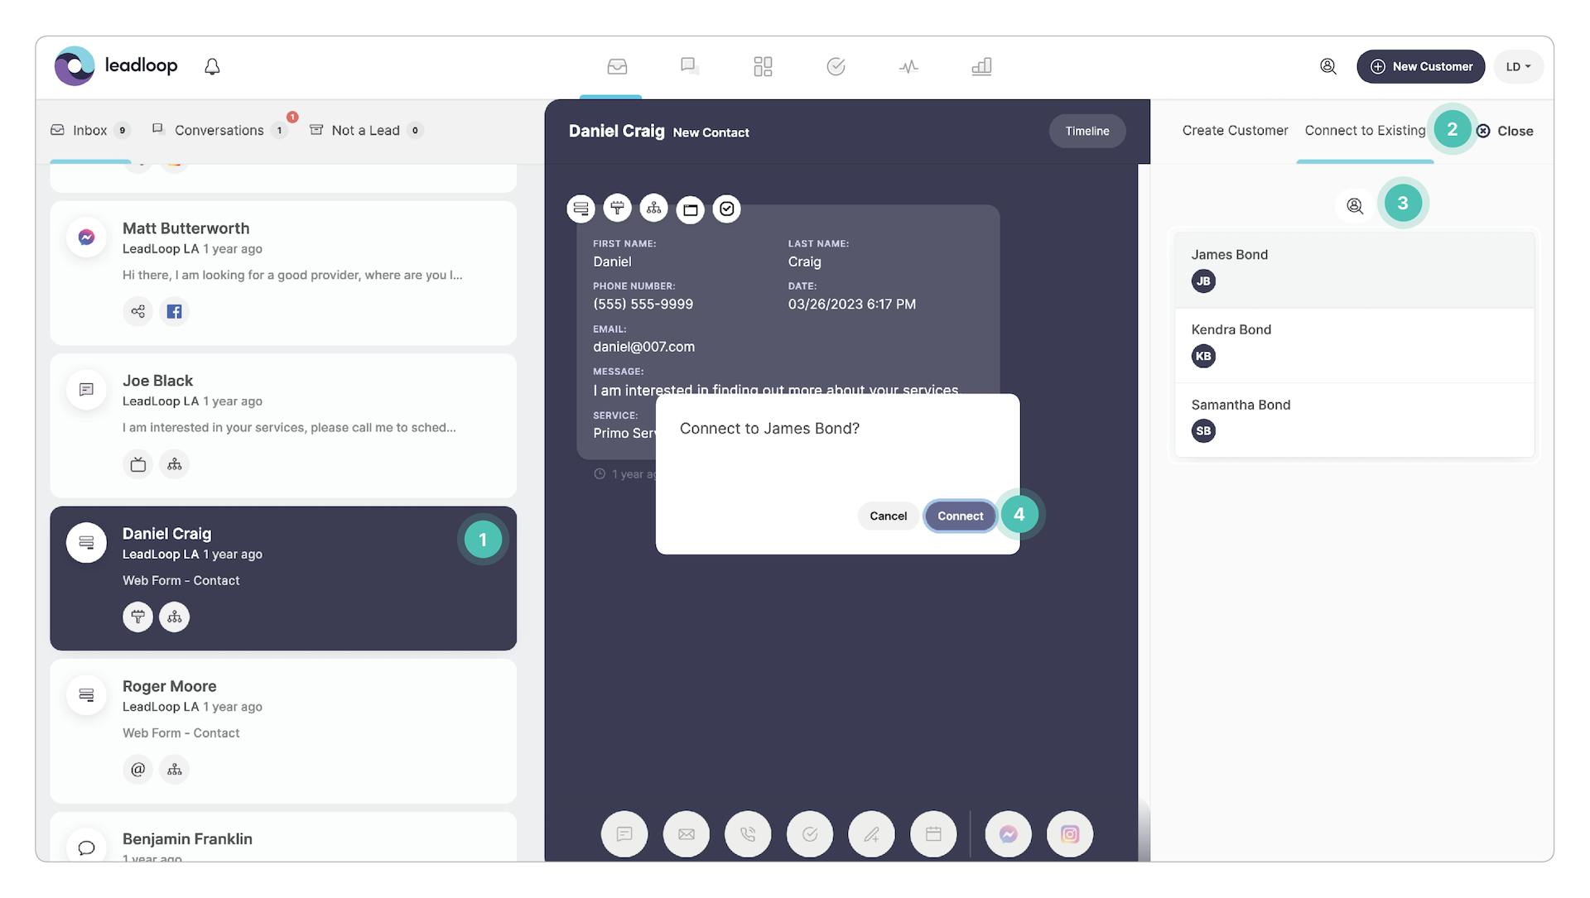1590x898 pixels.
Task: Open the inbox icon in top navigation
Action: 617,66
